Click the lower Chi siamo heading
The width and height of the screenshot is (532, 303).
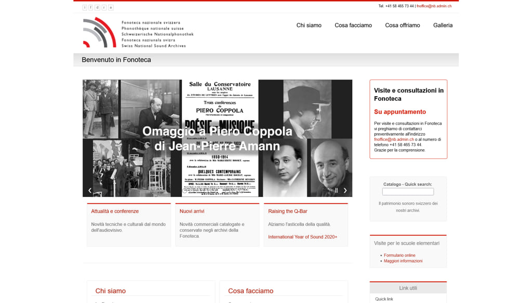tap(110, 291)
